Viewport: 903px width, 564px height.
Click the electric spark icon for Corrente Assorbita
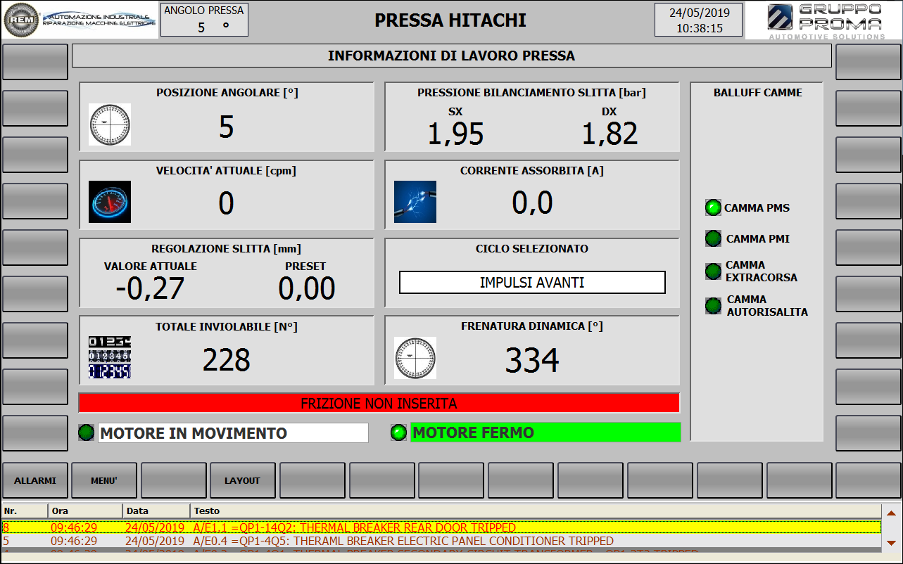point(415,202)
